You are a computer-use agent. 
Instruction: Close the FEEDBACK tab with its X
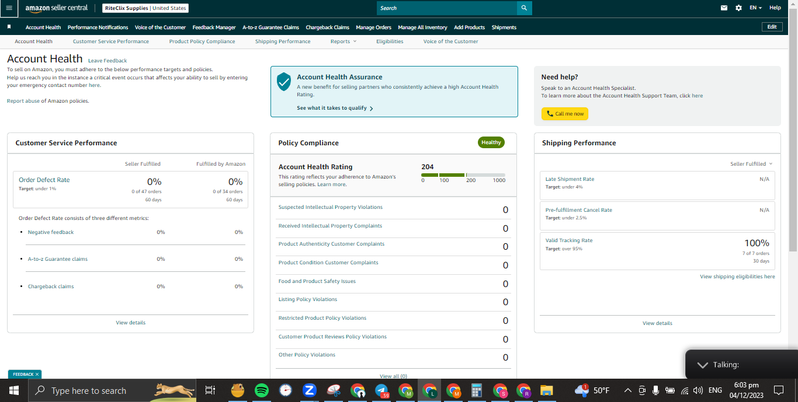(37, 374)
